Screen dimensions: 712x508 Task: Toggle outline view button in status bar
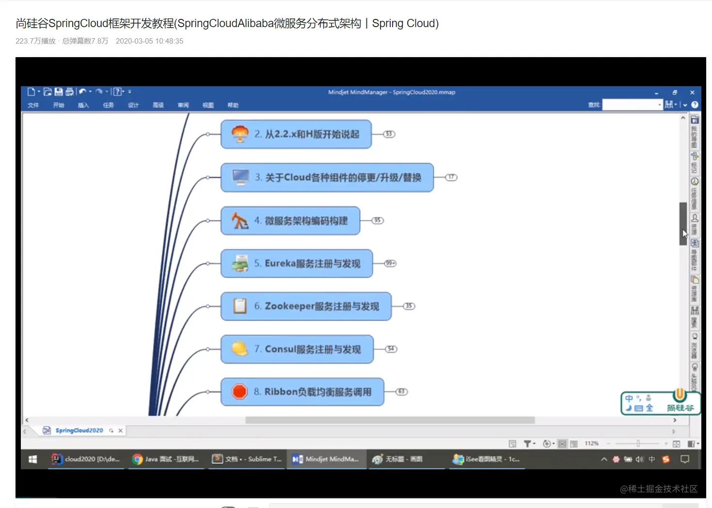574,444
